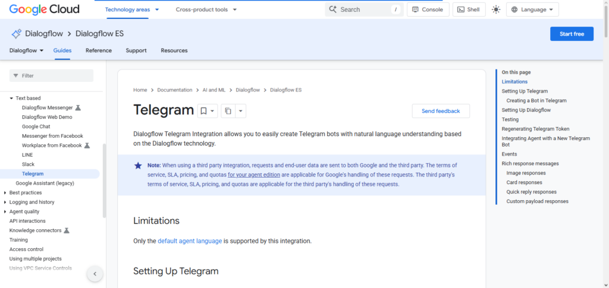Expand the Agent quality section
Image resolution: width=609 pixels, height=288 pixels.
(5, 211)
